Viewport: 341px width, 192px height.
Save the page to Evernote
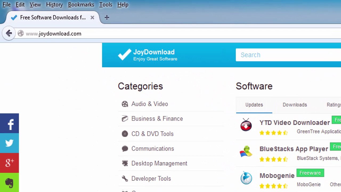tap(9, 182)
